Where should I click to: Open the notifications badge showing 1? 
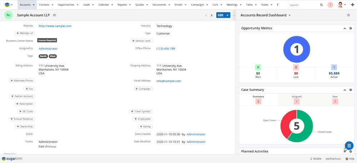point(330,5)
